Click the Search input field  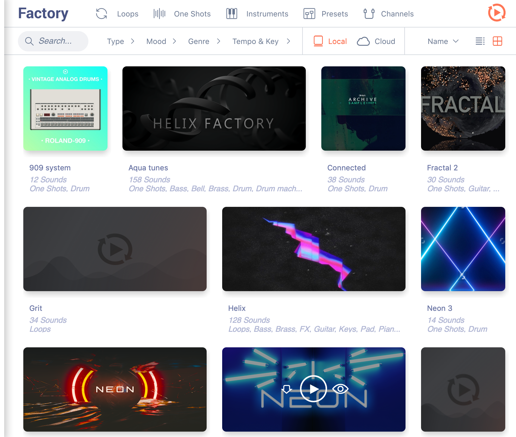53,41
